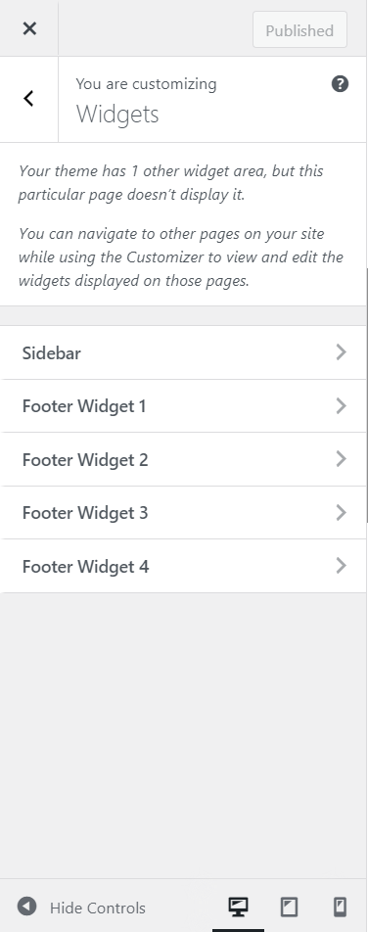Click the Hide Controls text label
Screen dimensions: 368x932
coord(98,908)
